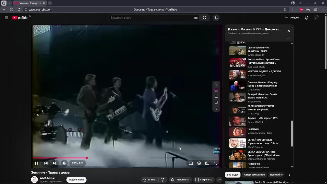Go back with the browser back arrow
Image resolution: width=327 pixels, height=184 pixels.
click(x=4, y=9)
